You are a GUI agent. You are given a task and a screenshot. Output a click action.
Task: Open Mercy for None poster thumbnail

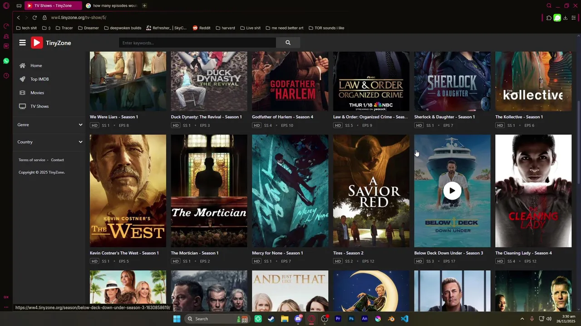(290, 191)
